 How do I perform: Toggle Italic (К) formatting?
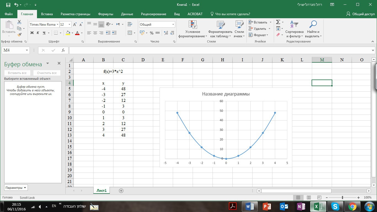[x=38, y=33]
